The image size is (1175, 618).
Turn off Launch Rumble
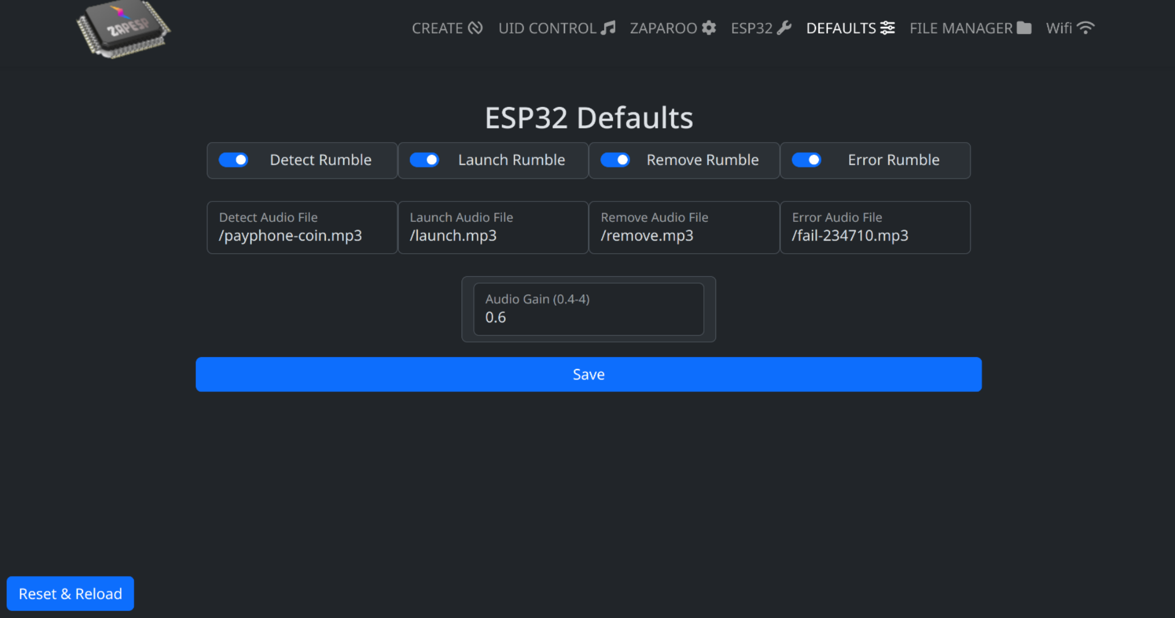click(425, 160)
